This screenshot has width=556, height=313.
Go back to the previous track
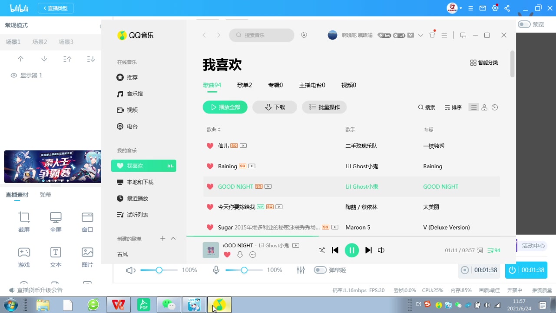click(335, 250)
